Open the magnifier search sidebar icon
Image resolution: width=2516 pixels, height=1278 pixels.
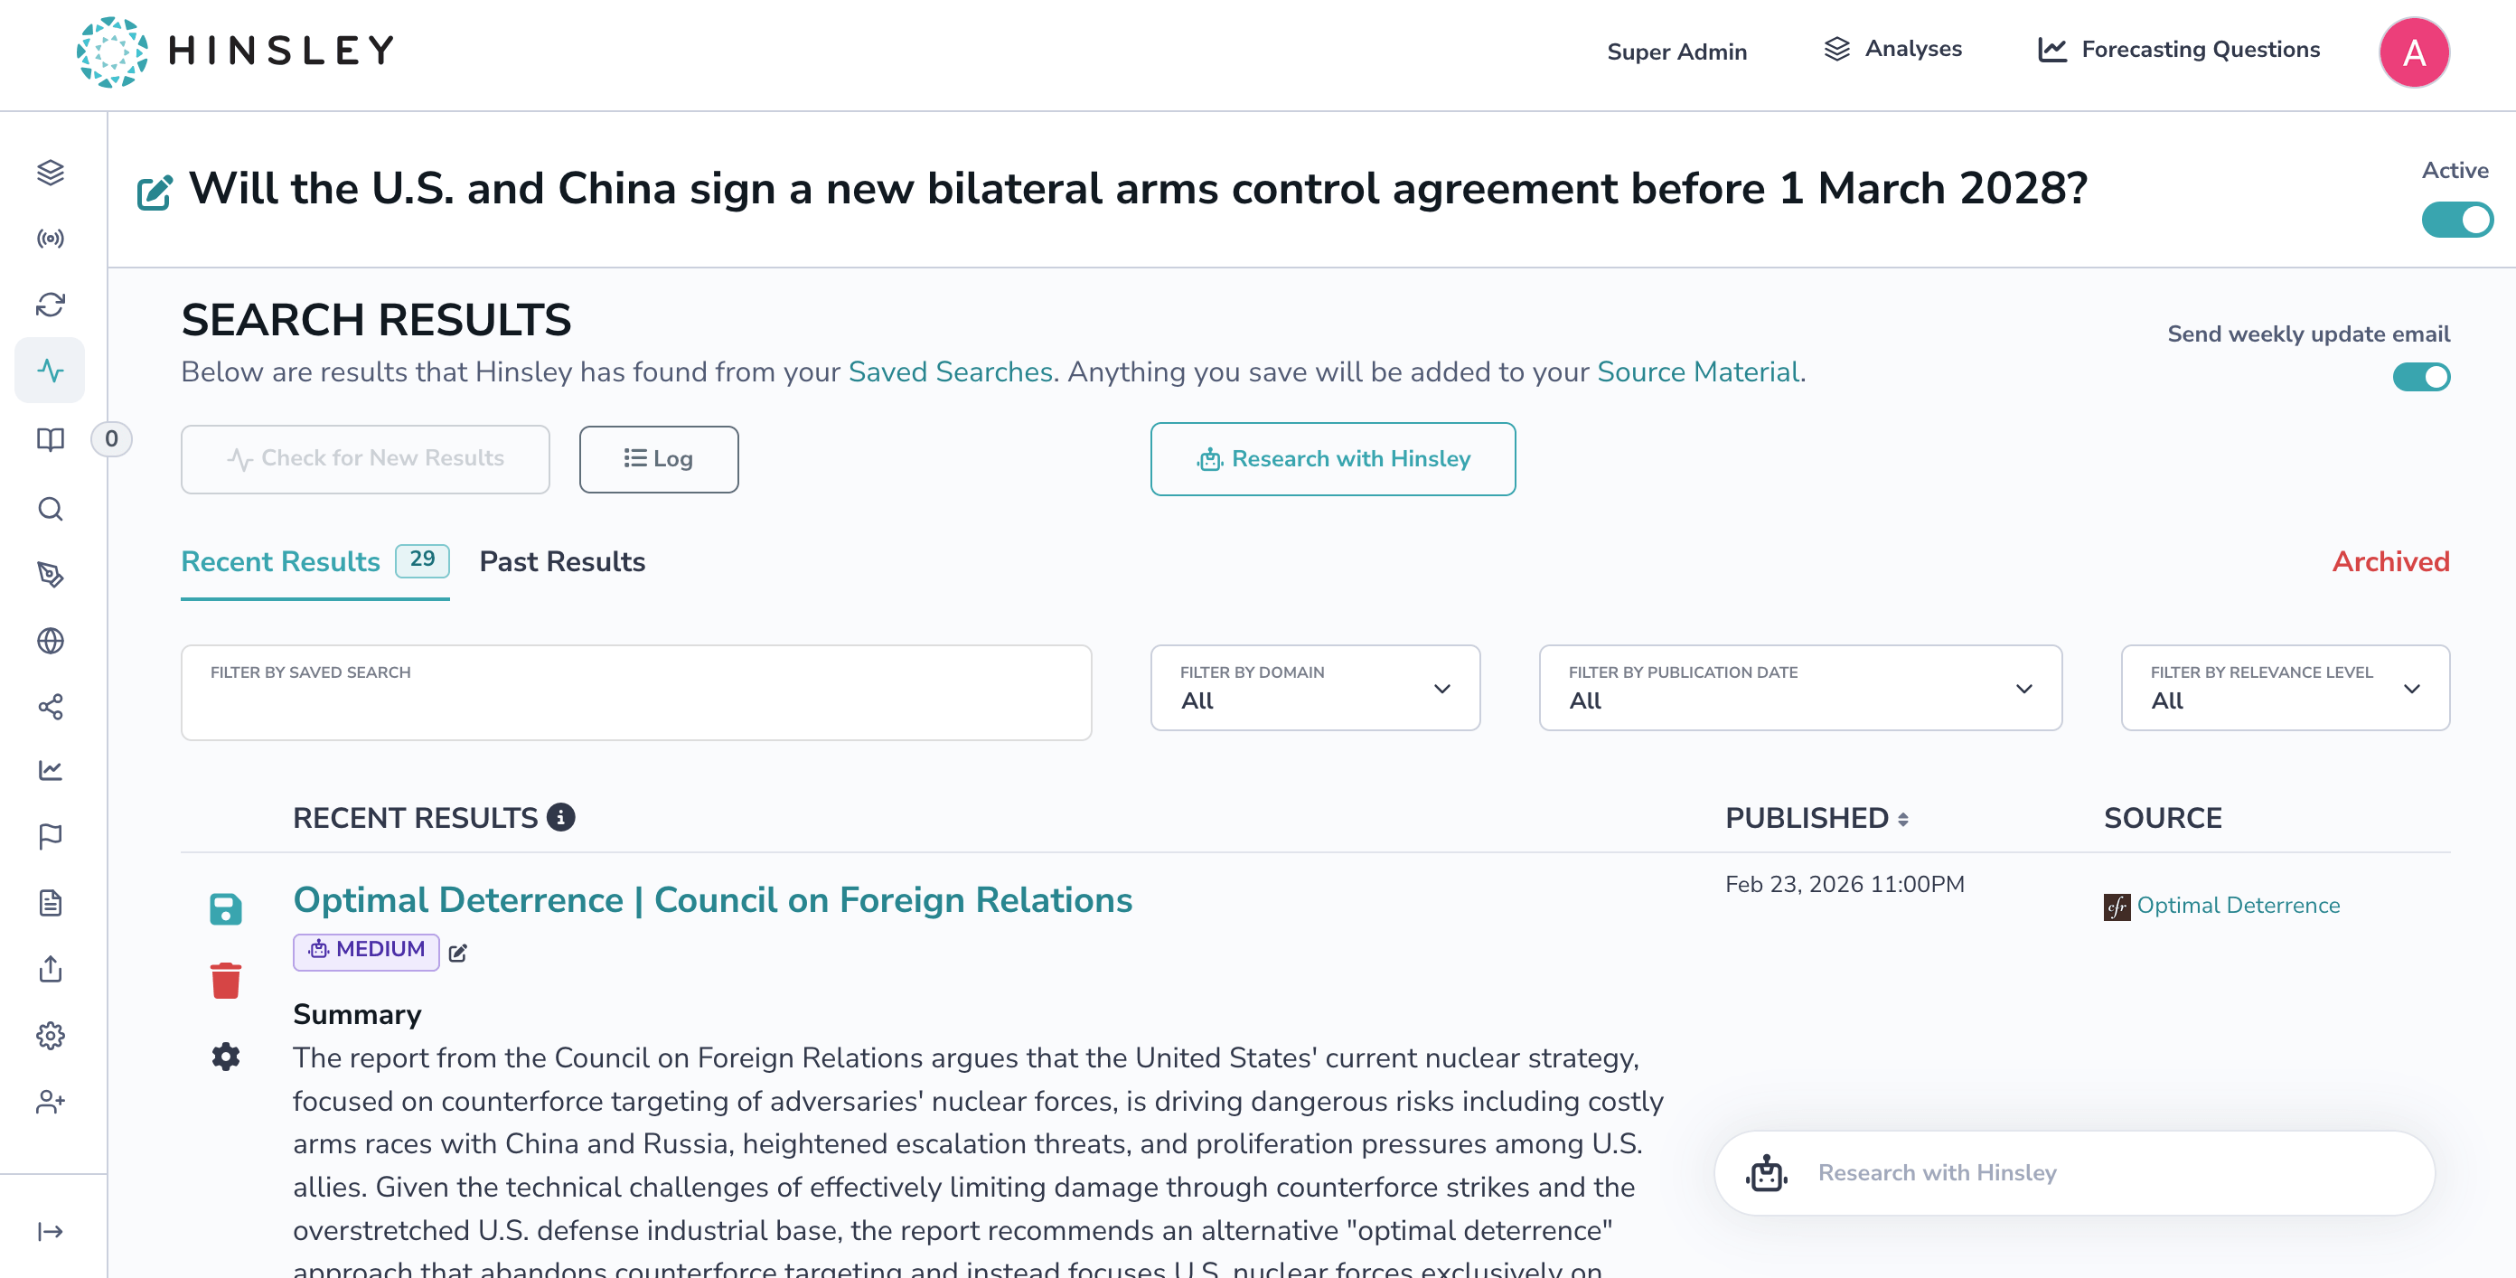point(51,509)
